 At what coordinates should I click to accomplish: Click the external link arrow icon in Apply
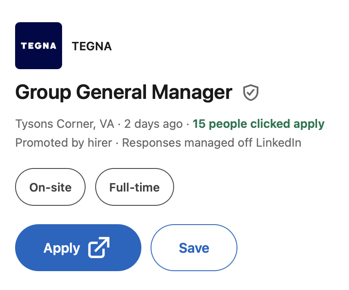pos(99,248)
